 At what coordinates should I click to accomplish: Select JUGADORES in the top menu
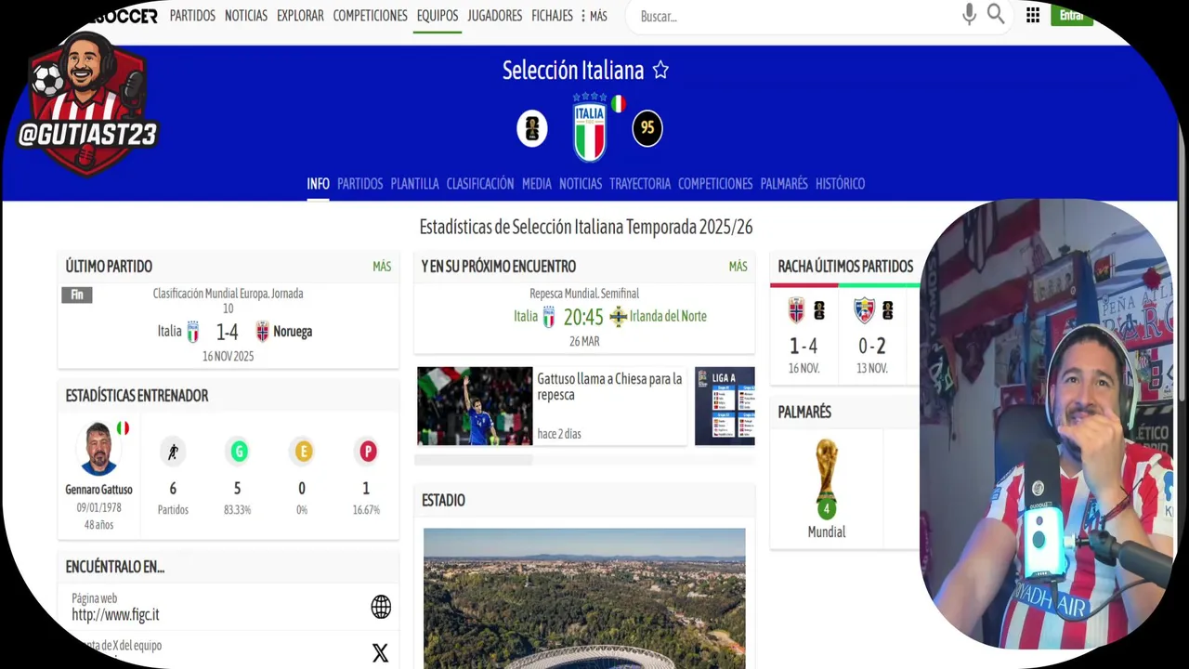pos(494,16)
